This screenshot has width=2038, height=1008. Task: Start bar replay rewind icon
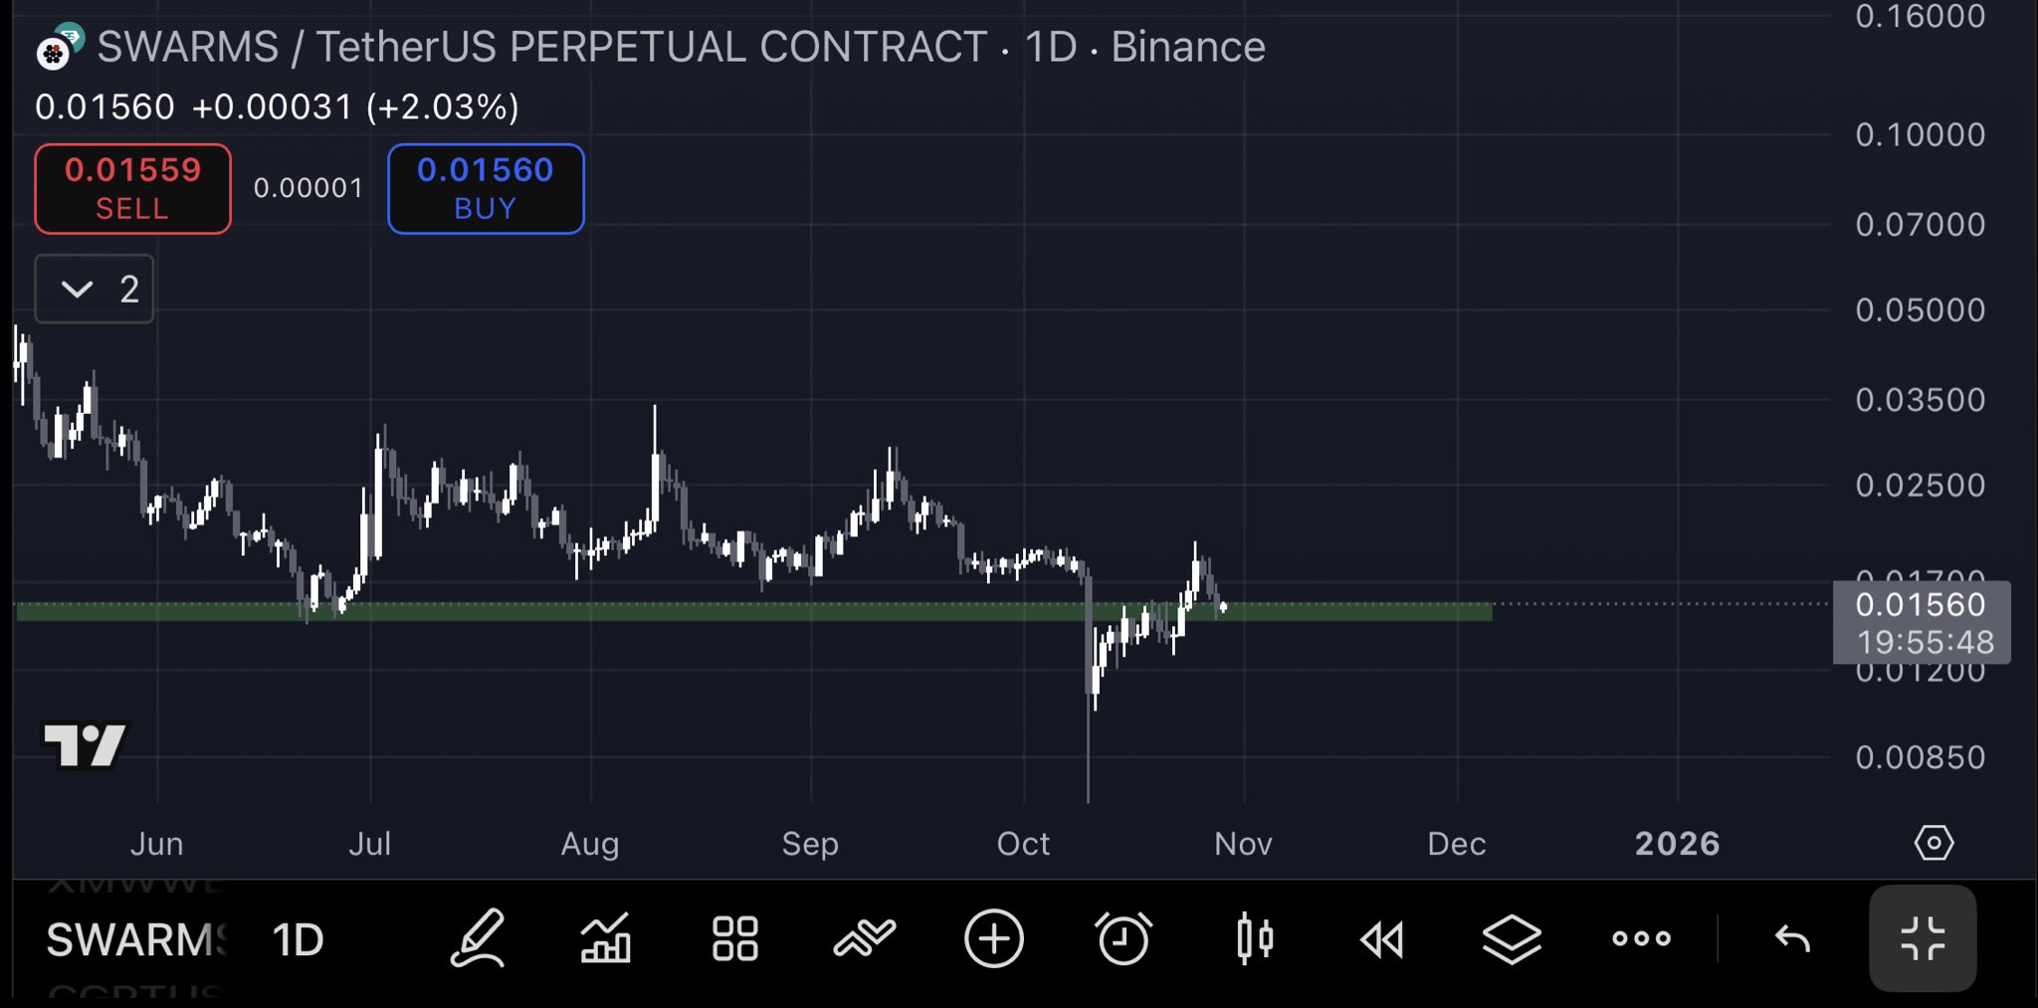coord(1383,938)
